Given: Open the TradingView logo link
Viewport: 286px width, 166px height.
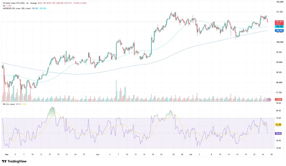Looking at the screenshot, I should click(x=14, y=161).
